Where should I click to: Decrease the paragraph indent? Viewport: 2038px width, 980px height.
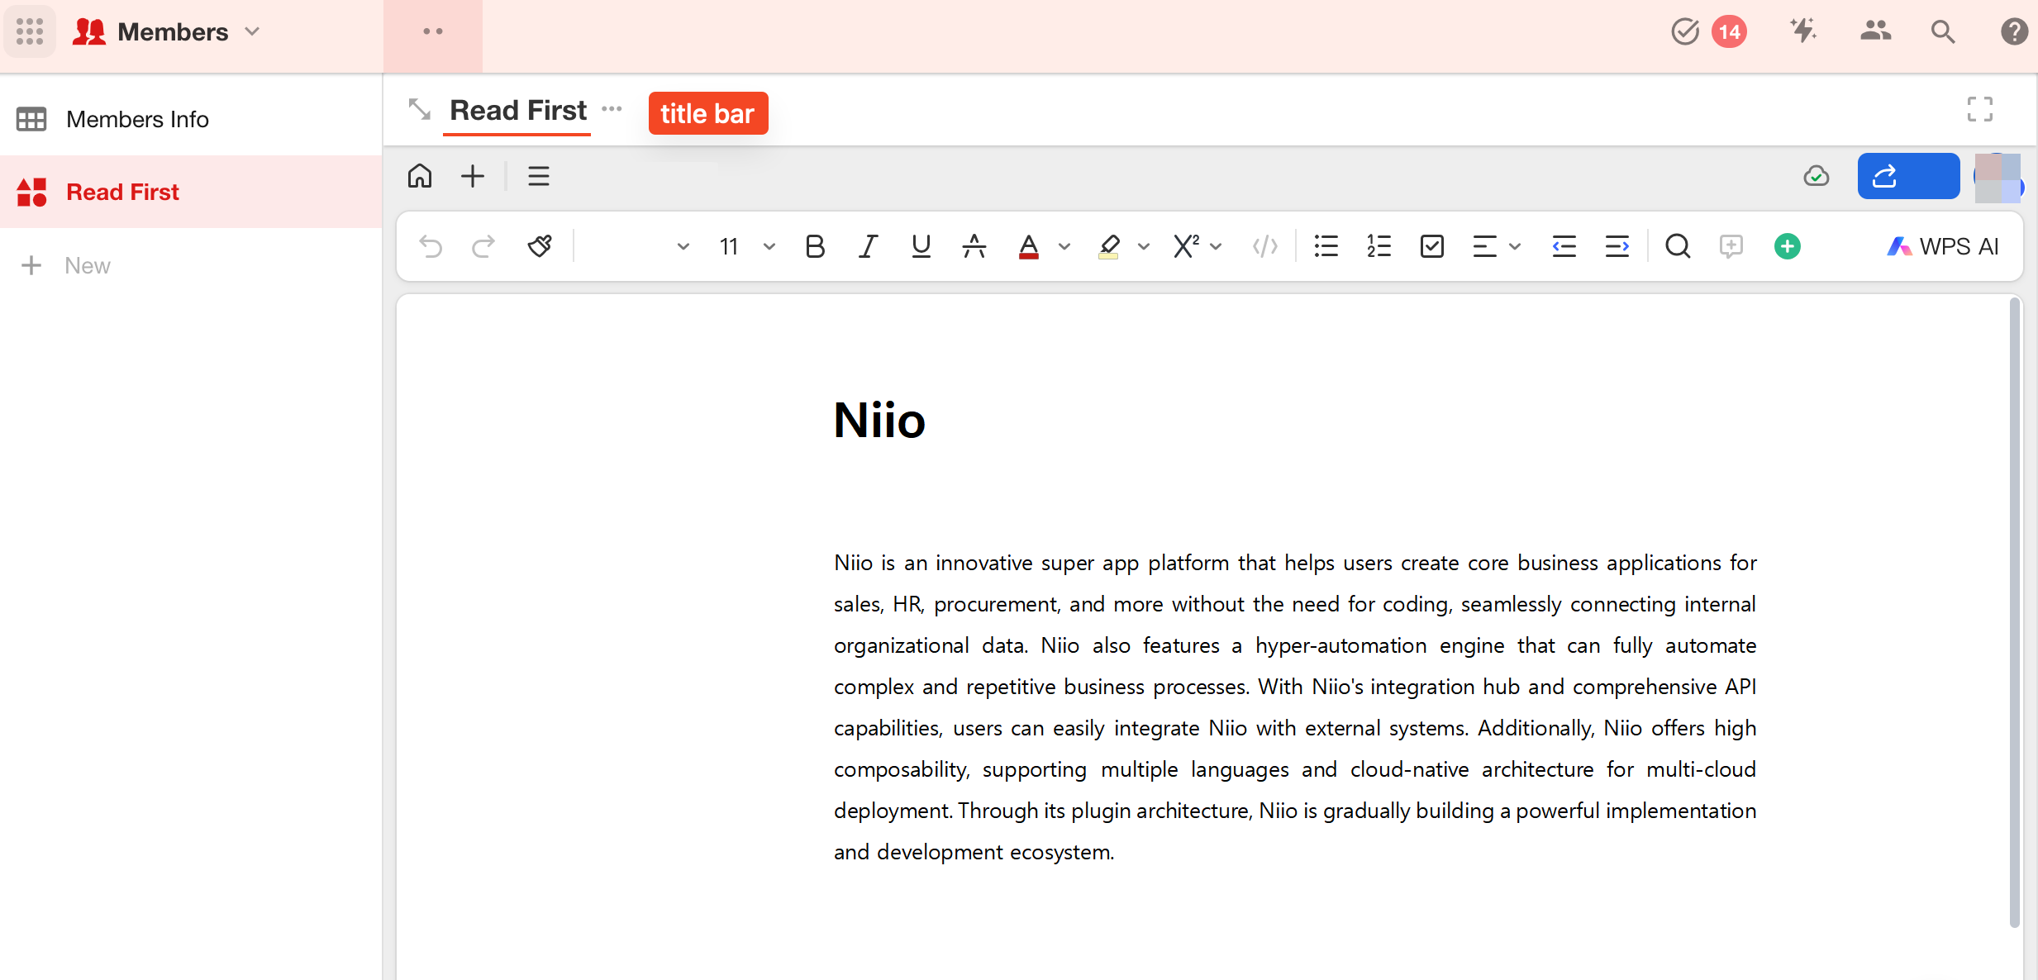[x=1564, y=246]
